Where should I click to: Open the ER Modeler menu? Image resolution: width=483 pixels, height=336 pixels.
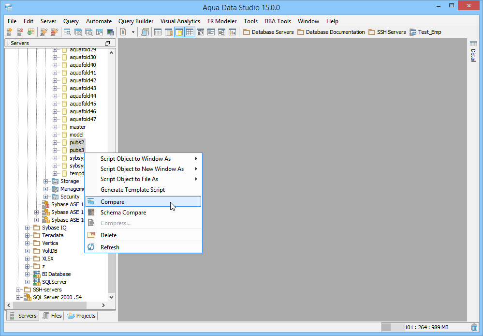222,21
